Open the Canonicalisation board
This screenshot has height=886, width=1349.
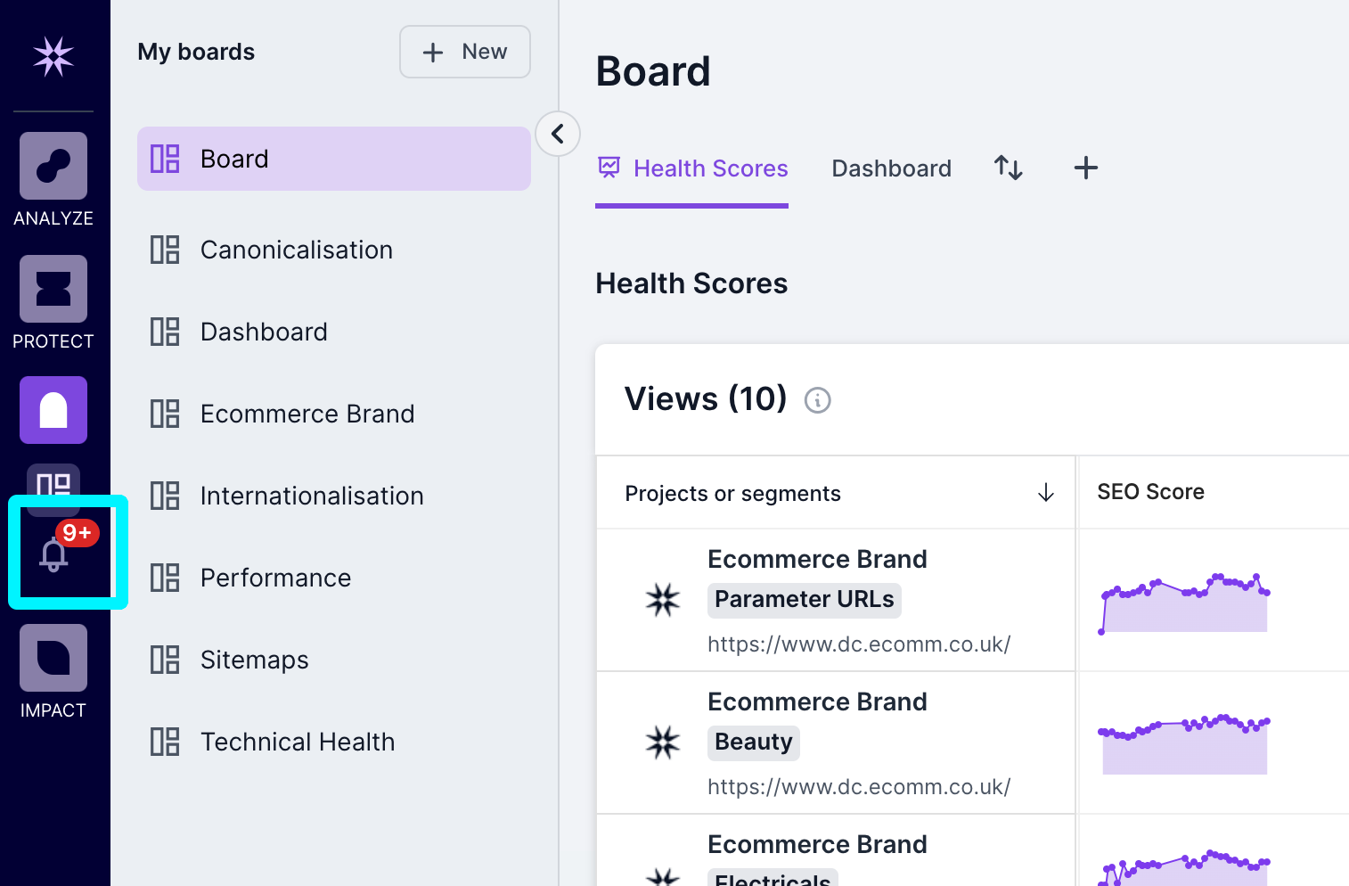click(x=296, y=250)
